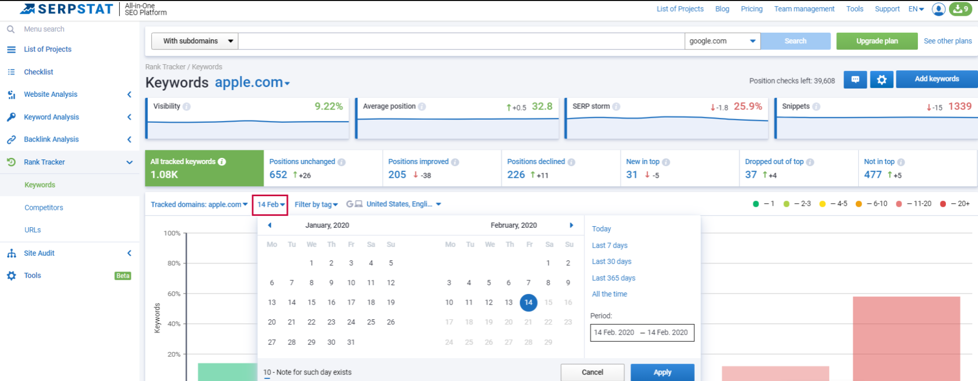This screenshot has width=978, height=381.
Task: Expand the Site Audit chevron
Action: click(x=129, y=253)
